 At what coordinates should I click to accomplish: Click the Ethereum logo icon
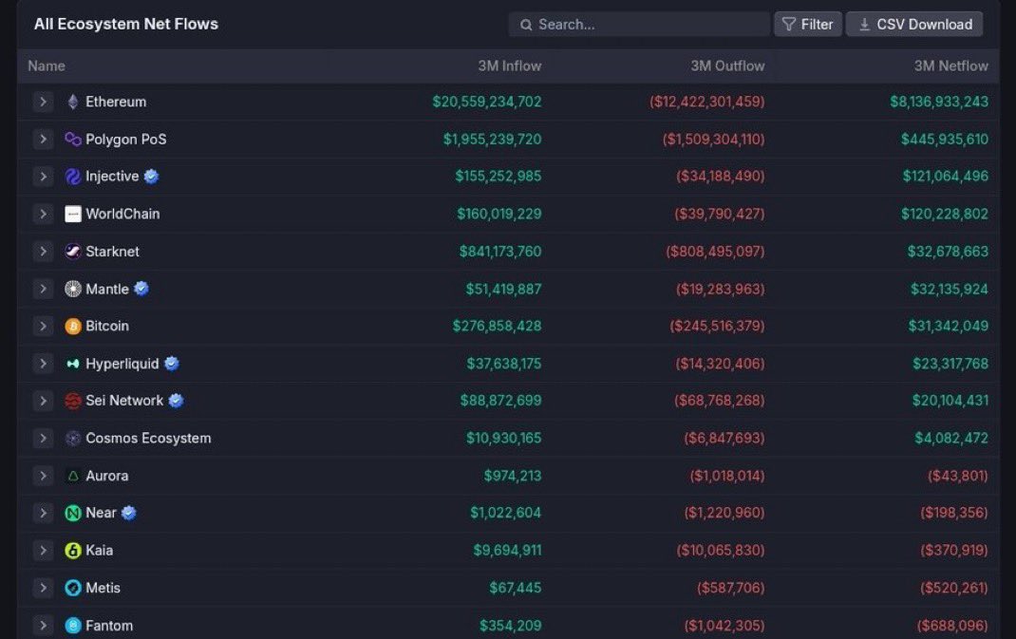point(72,102)
